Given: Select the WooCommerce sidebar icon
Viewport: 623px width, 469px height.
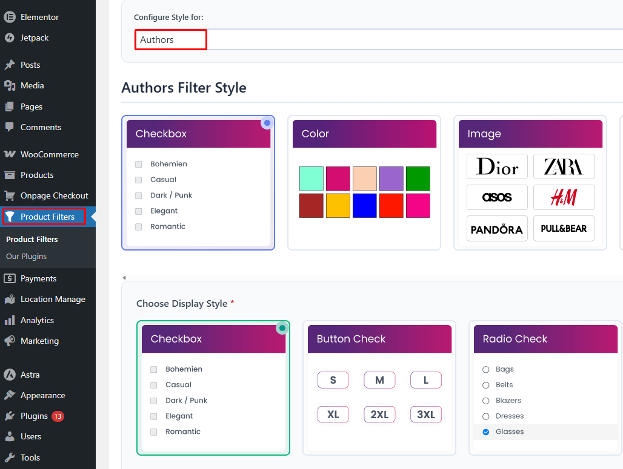Looking at the screenshot, I should click(x=10, y=154).
